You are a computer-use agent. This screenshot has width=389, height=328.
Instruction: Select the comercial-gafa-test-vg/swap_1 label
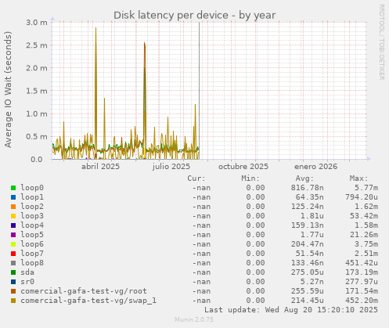[x=88, y=301]
